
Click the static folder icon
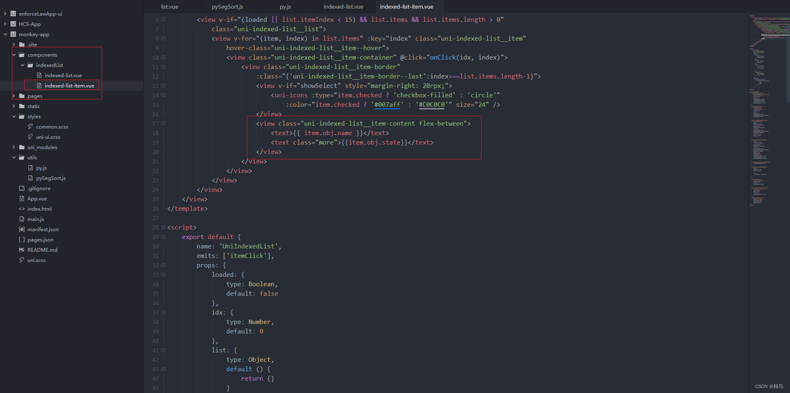[22, 106]
